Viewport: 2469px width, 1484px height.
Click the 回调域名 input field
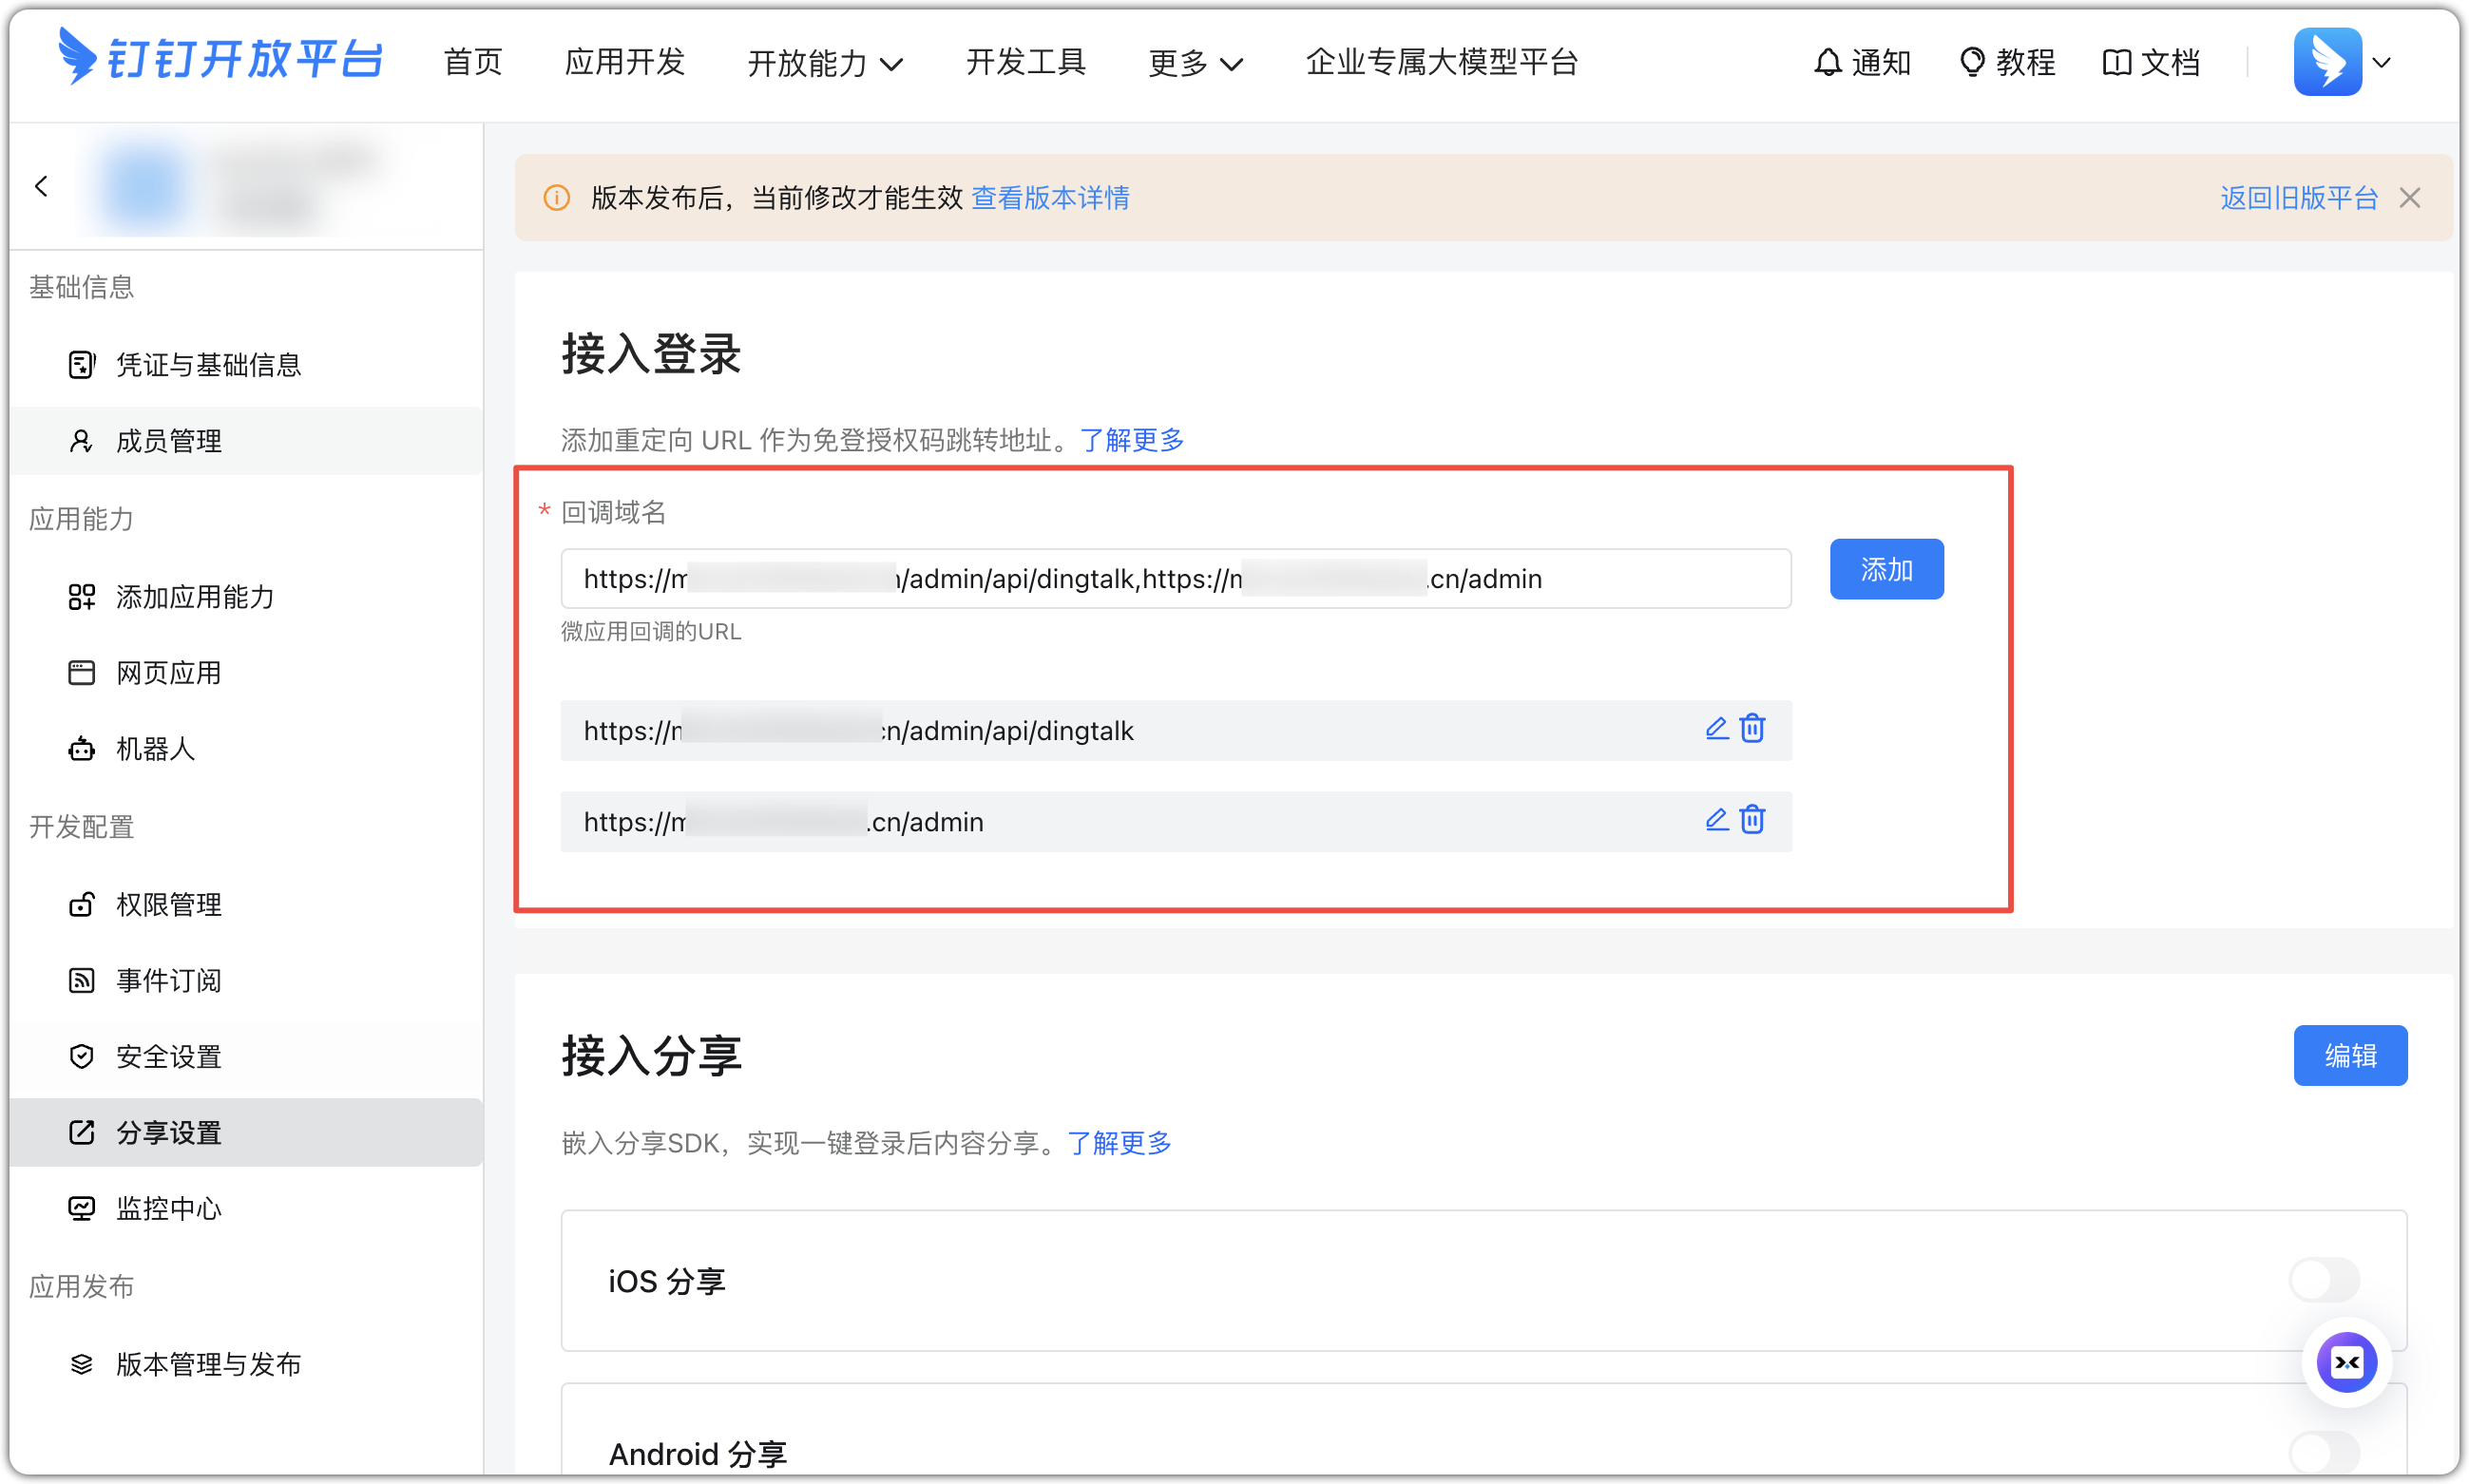pyautogui.click(x=1175, y=578)
